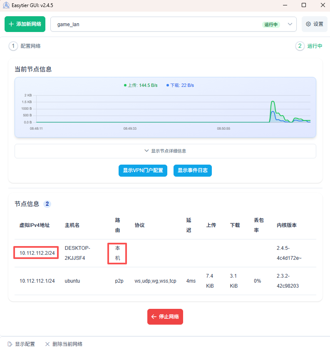This screenshot has width=330, height=350.
Task: Click the 丢包率 column header
Action: [259, 225]
